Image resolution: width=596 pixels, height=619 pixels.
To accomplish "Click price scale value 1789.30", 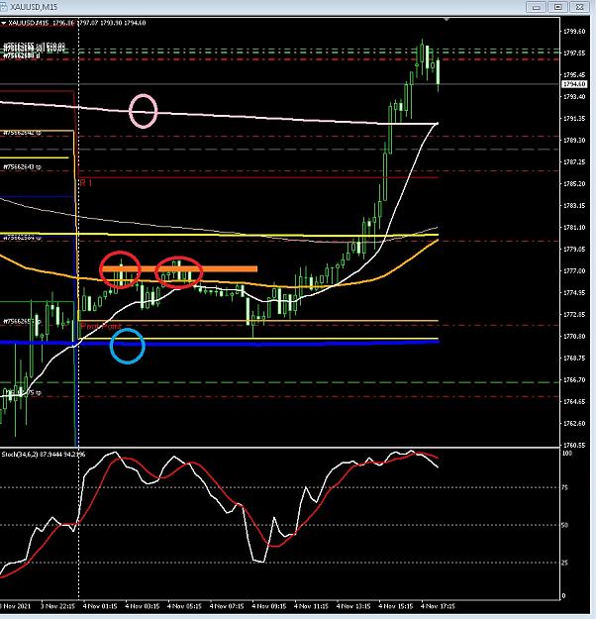I will coord(574,141).
